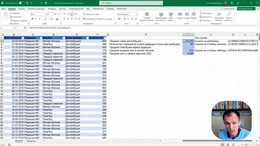
Task: Click the Cut (Вырезать) command
Action: [x=15, y=13]
